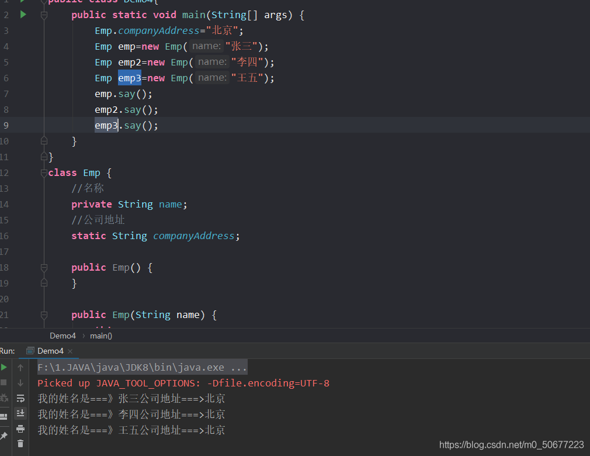
Task: Pin the Run tab
Action: (4, 436)
